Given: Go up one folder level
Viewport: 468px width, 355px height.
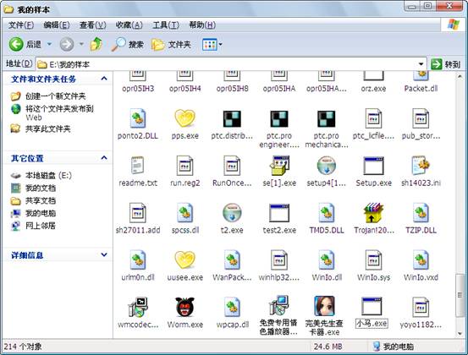Looking at the screenshot, I should (96, 45).
